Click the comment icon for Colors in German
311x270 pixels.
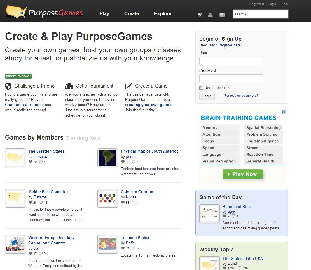tap(133, 202)
